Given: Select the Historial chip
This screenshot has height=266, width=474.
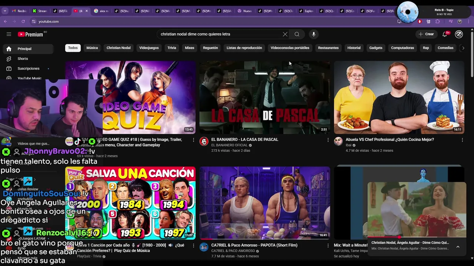Looking at the screenshot, I should 354,48.
